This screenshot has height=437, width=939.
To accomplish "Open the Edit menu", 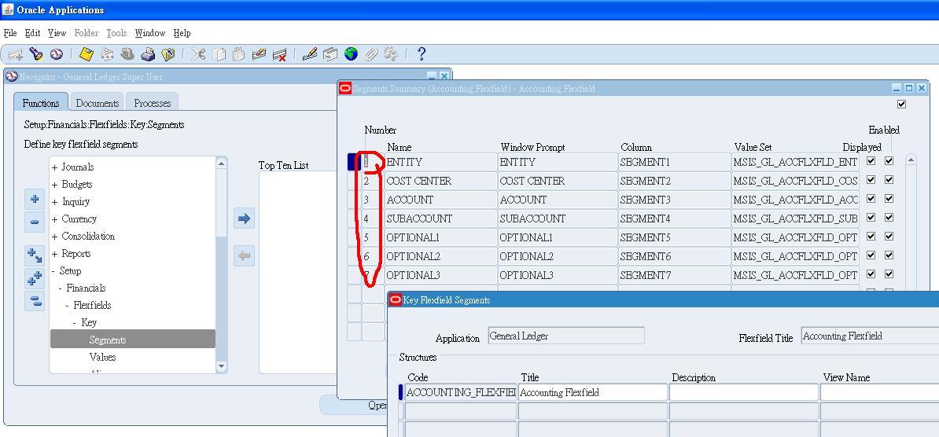I will point(32,33).
